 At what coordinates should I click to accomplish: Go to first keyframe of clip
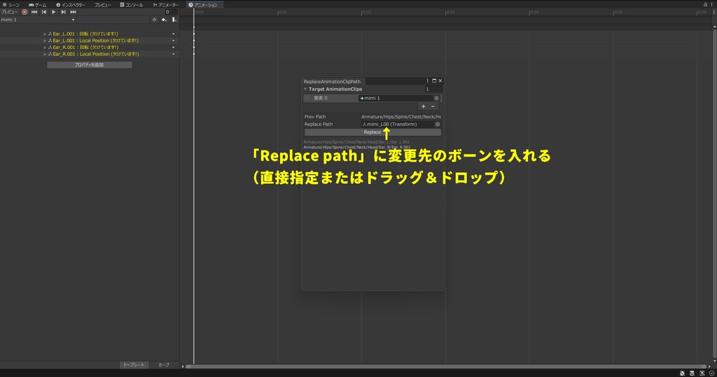[x=34, y=12]
